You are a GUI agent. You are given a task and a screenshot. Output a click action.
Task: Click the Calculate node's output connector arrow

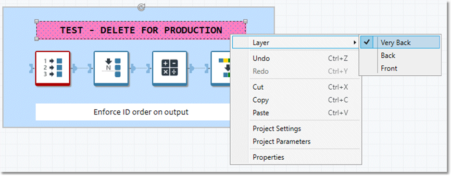click(x=191, y=68)
